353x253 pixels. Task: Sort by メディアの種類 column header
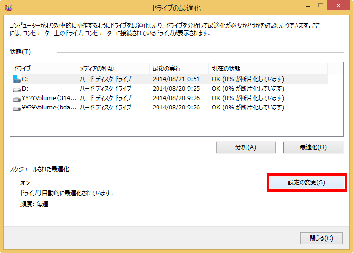[113, 69]
